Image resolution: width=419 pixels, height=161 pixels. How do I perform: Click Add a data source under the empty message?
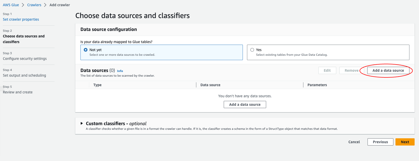click(245, 104)
